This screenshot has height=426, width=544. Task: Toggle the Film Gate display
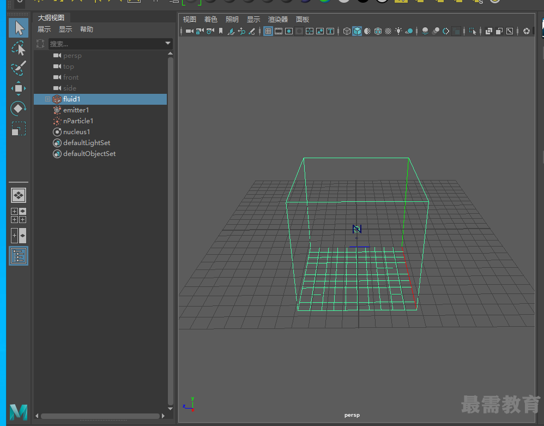(279, 31)
